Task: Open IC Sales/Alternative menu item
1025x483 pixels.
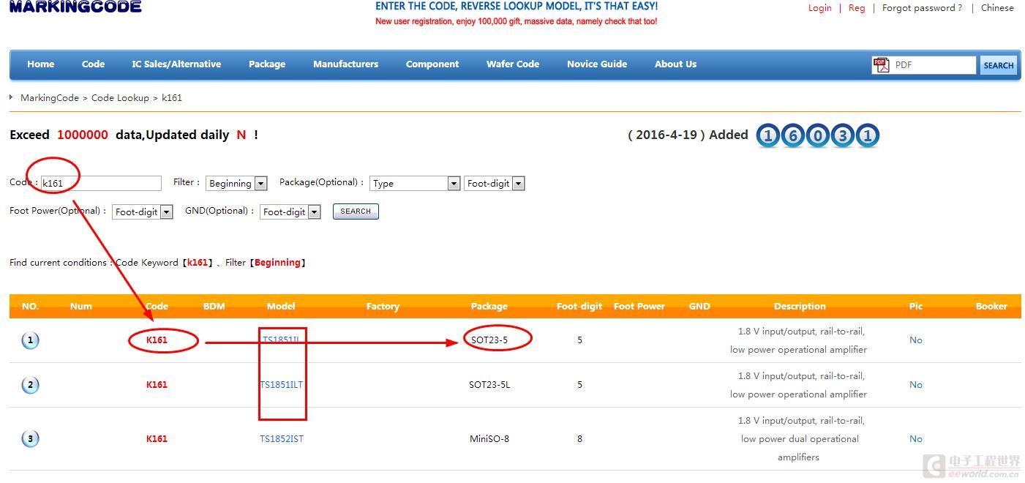Action: tap(176, 64)
